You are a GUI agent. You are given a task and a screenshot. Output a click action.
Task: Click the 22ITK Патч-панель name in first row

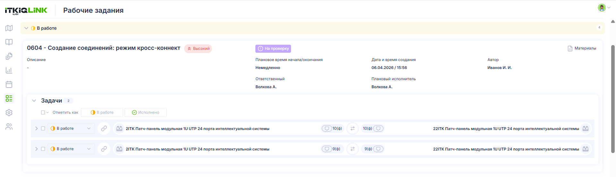(506, 129)
